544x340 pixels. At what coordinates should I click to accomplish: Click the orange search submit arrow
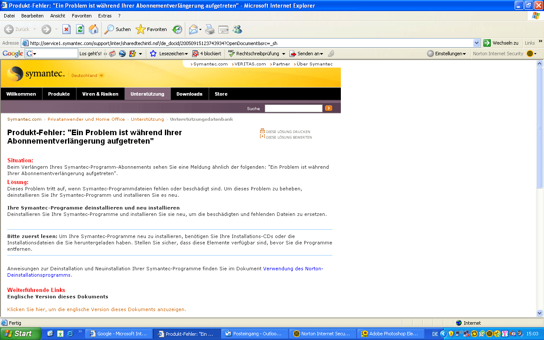(329, 108)
